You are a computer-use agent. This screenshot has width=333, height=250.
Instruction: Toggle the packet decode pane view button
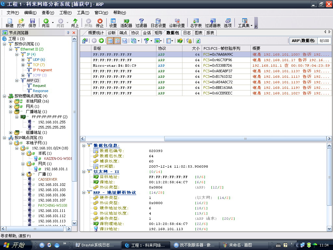click(117, 41)
